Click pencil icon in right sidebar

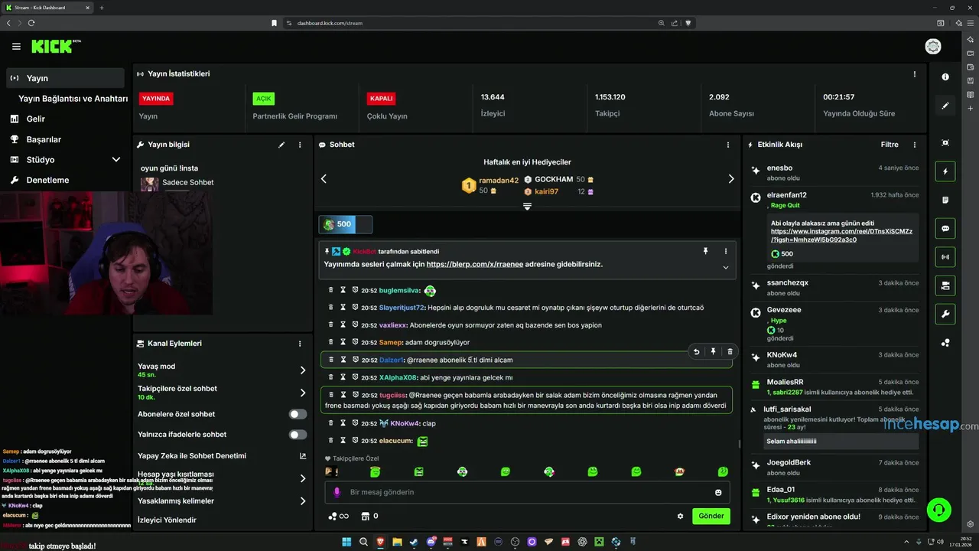(945, 106)
